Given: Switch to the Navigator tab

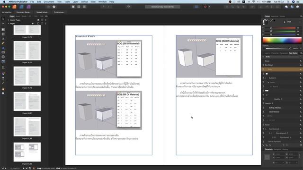Looking at the screenshot, I should tap(277, 149).
